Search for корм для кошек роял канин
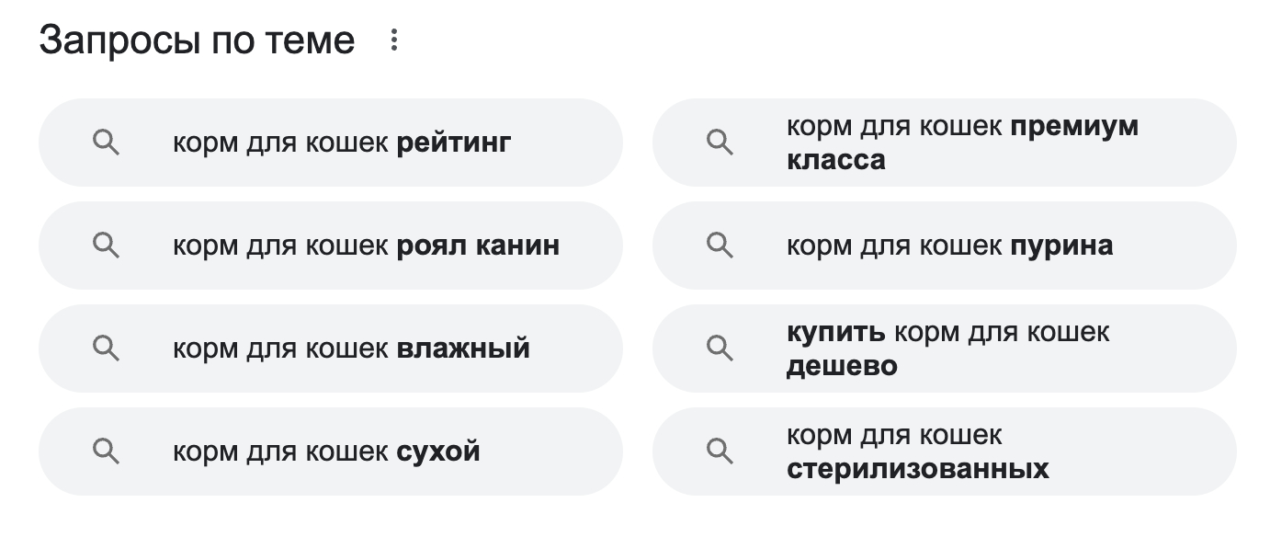 click(366, 246)
